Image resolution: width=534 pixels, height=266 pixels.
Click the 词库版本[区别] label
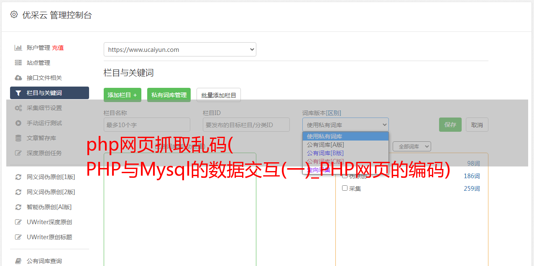(x=322, y=113)
